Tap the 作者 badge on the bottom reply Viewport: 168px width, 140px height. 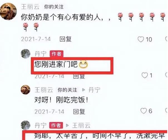[x=56, y=125]
